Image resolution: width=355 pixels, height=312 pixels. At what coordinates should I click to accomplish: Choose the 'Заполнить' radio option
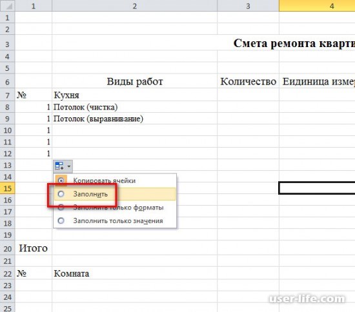pos(61,194)
